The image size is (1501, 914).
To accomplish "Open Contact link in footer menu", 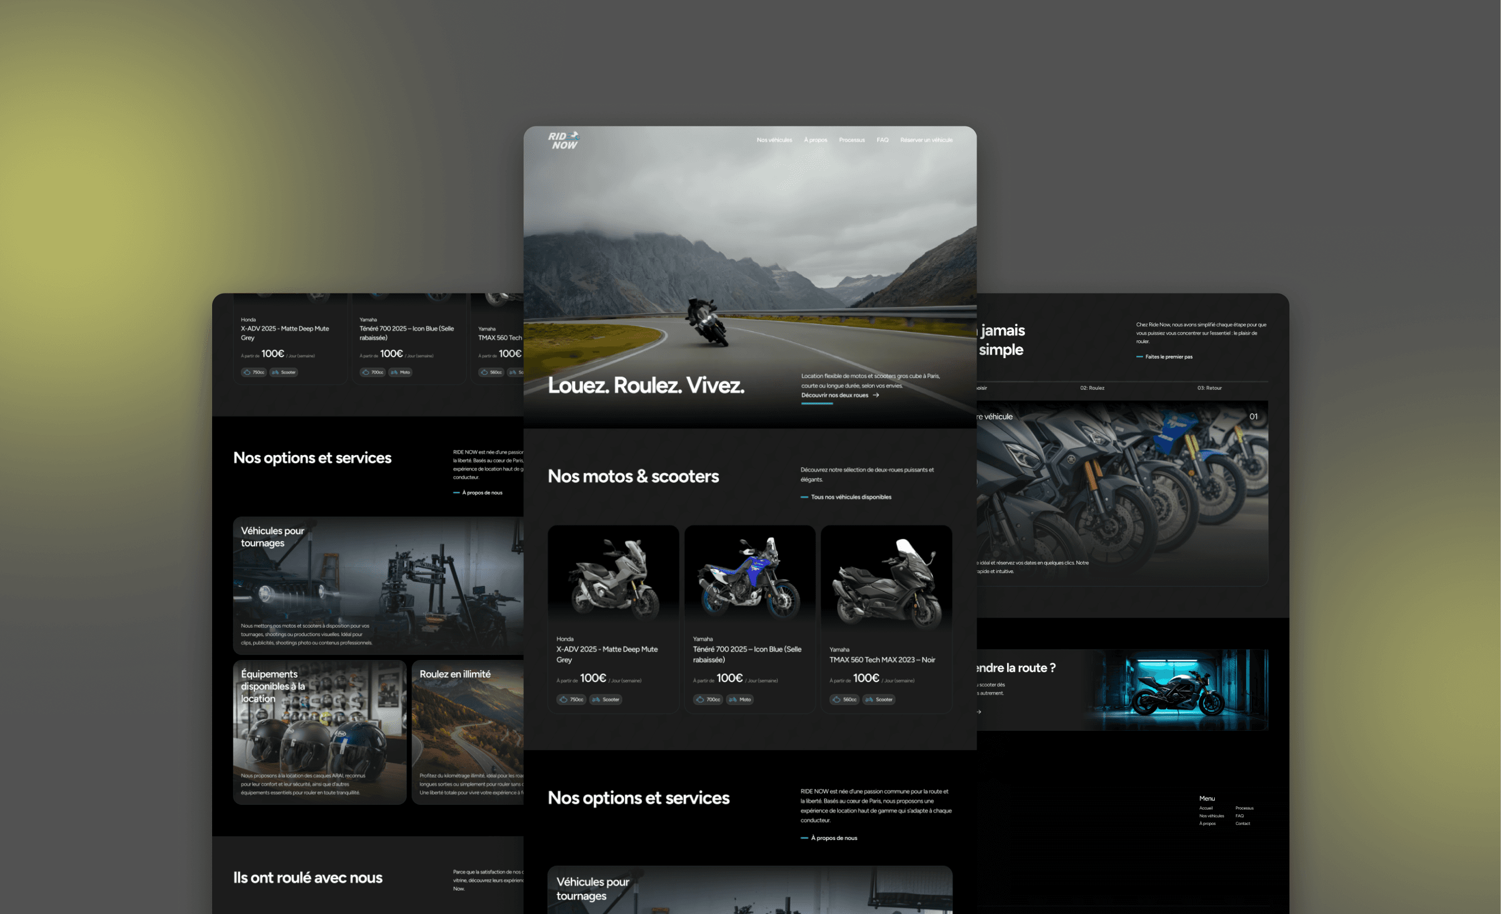I will (x=1242, y=824).
